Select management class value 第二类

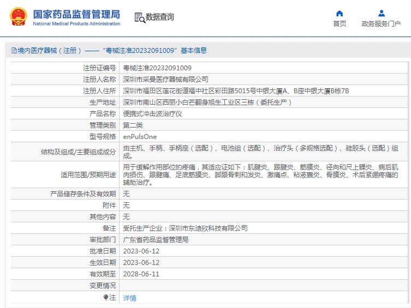133,125
